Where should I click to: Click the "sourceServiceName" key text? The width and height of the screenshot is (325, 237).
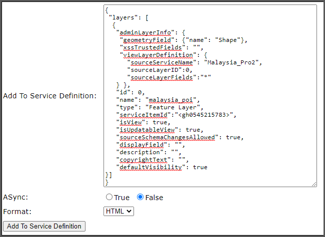coord(161,62)
